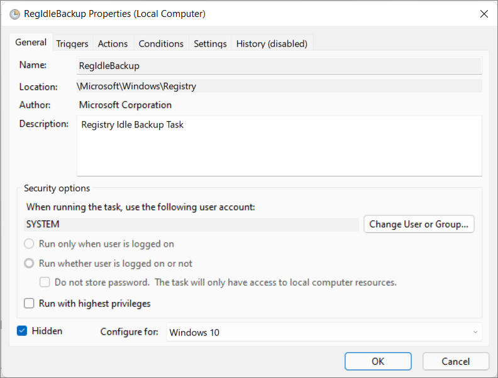
Task: Click the Cancel button
Action: coord(455,361)
